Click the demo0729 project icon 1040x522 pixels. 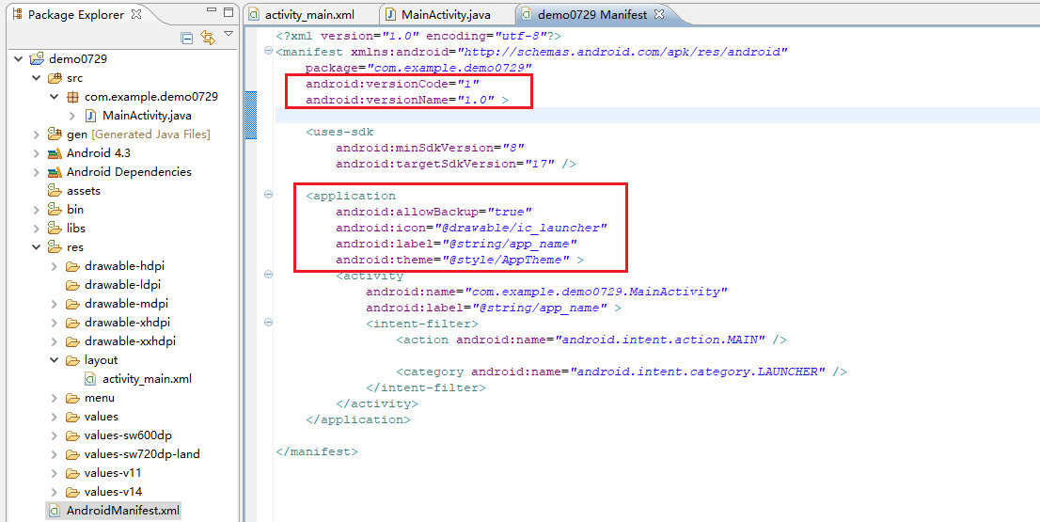coord(38,59)
